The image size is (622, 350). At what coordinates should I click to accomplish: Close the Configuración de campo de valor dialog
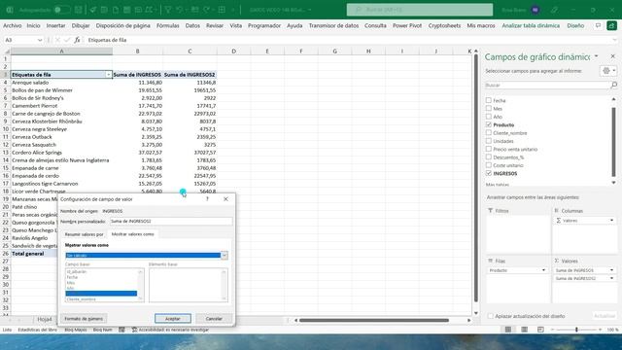pos(225,198)
